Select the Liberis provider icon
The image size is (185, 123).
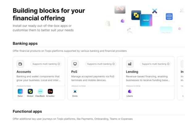pyautogui.click(x=130, y=91)
